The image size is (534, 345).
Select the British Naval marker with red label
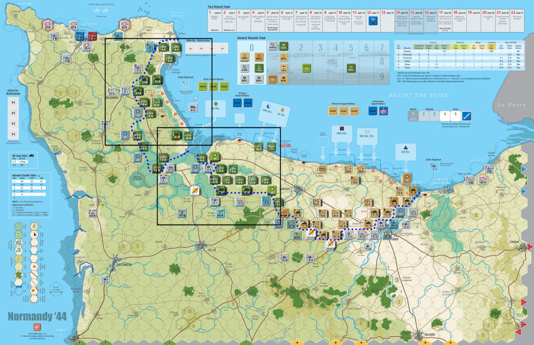click(383, 111)
